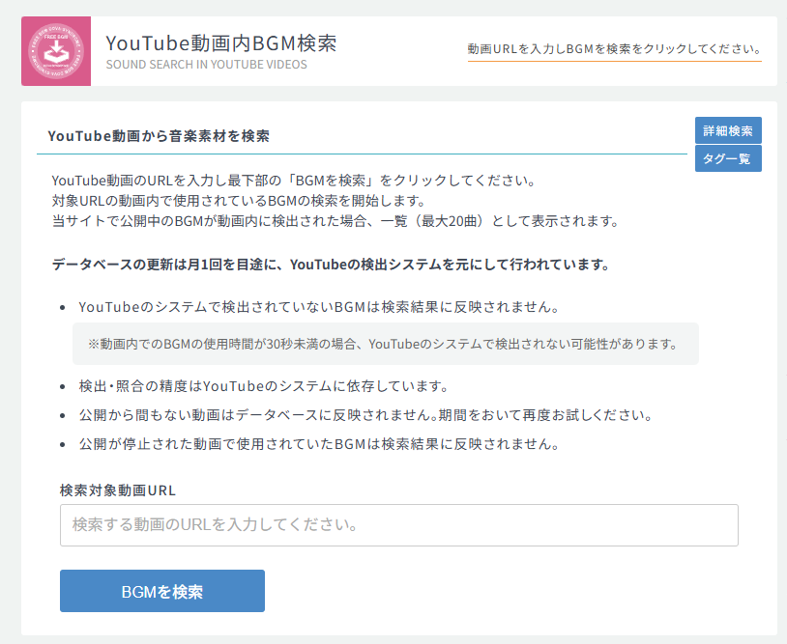Click the 検出・照合の精度 bullet item
The height and width of the screenshot is (644, 787).
[x=264, y=386]
